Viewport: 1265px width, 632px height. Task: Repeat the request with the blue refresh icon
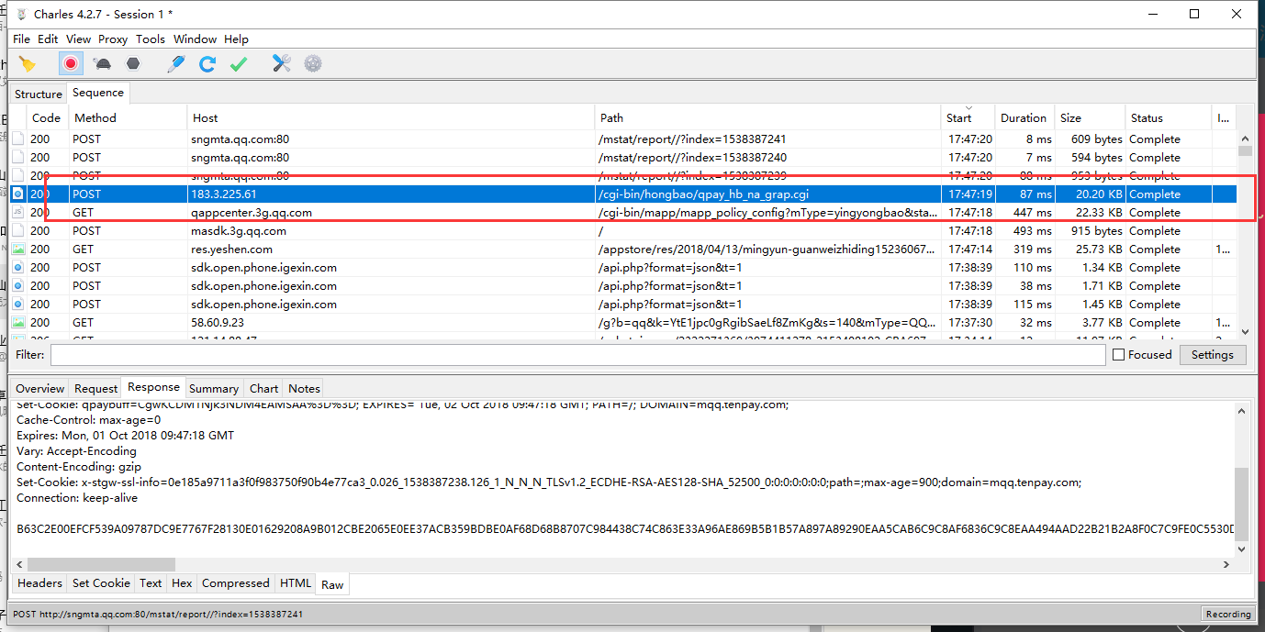point(207,63)
